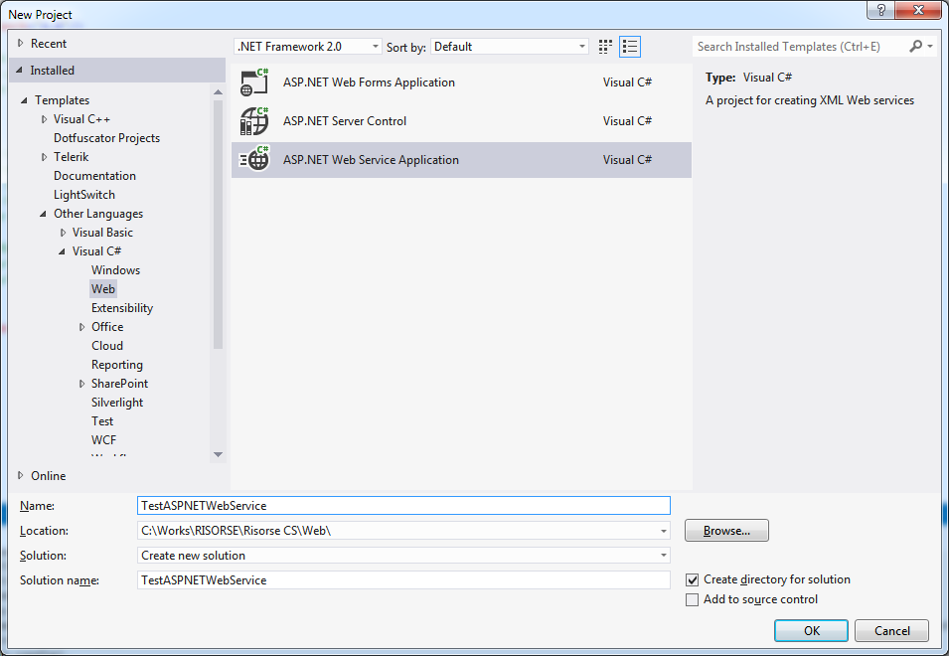Viewport: 949px width, 656px height.
Task: Click in the Name text field
Action: 403,505
